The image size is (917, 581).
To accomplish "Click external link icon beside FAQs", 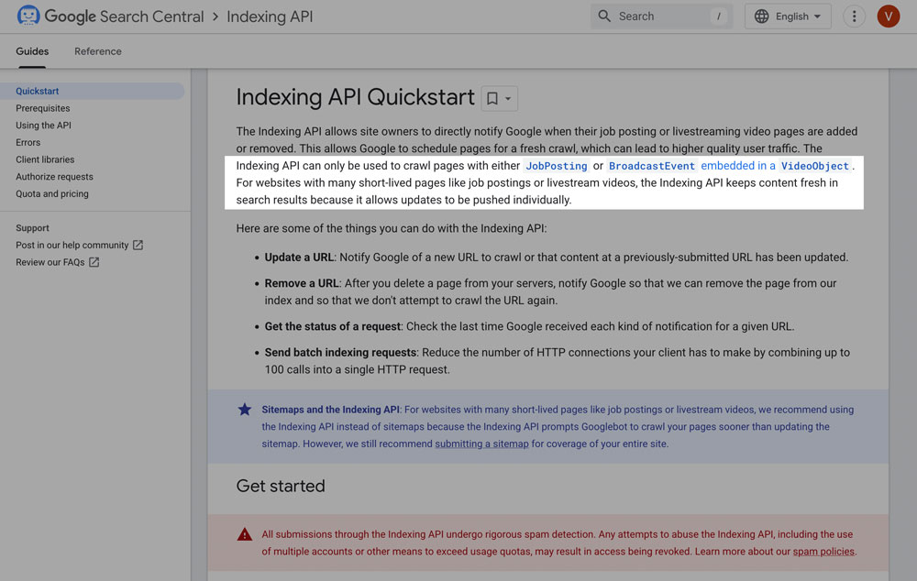I will coord(94,262).
